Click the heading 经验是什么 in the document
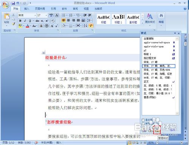This screenshot has height=145, width=189. point(55,58)
